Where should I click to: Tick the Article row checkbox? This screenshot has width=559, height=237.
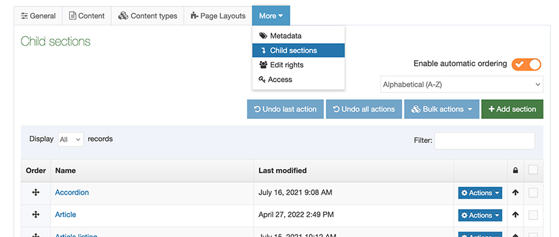(533, 215)
